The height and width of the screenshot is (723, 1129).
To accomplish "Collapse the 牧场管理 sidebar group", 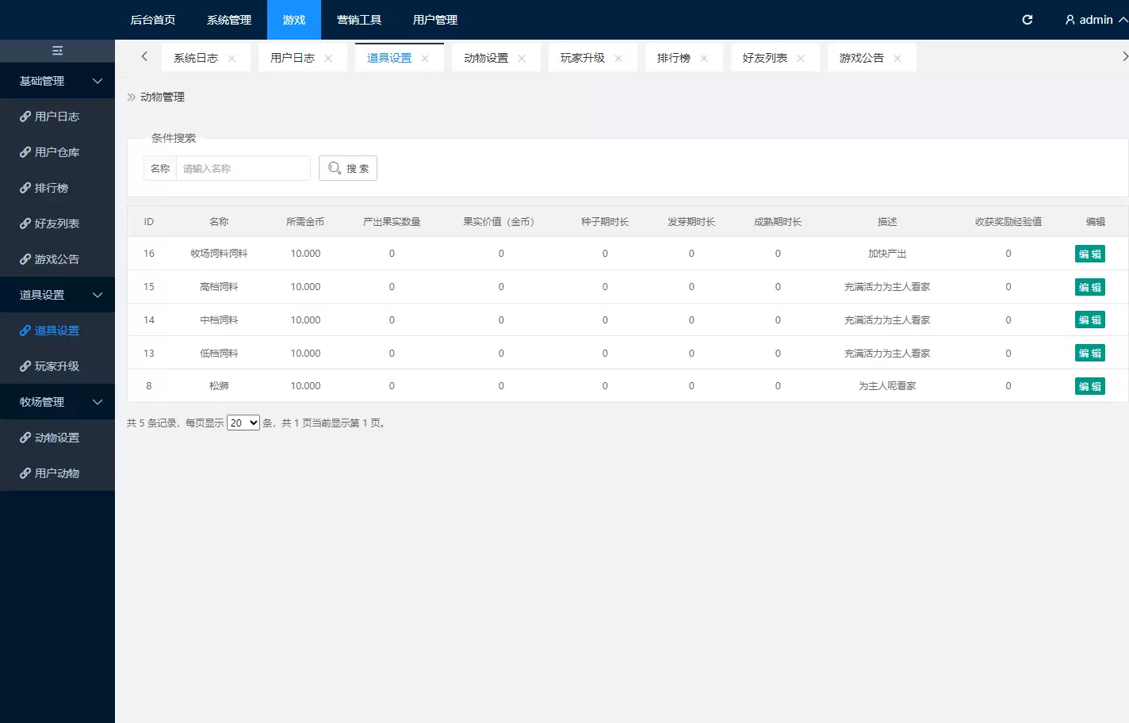I will click(x=57, y=402).
